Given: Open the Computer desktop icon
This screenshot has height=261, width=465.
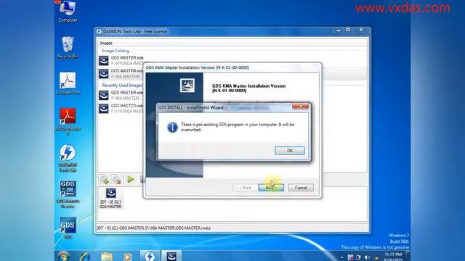Looking at the screenshot, I should [68, 12].
